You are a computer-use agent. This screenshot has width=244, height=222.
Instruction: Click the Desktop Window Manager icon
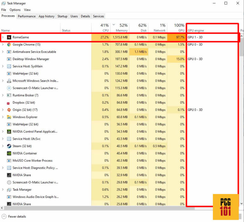[x=9, y=59]
